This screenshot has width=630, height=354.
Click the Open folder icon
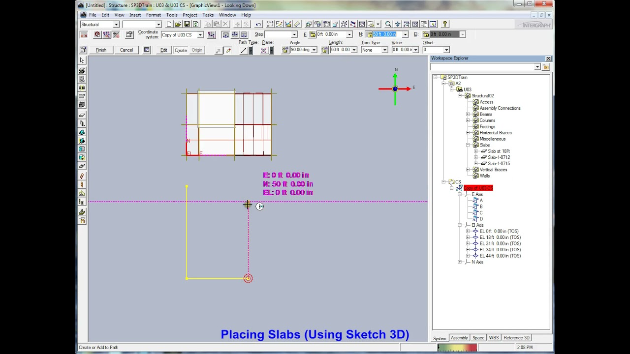pyautogui.click(x=178, y=24)
